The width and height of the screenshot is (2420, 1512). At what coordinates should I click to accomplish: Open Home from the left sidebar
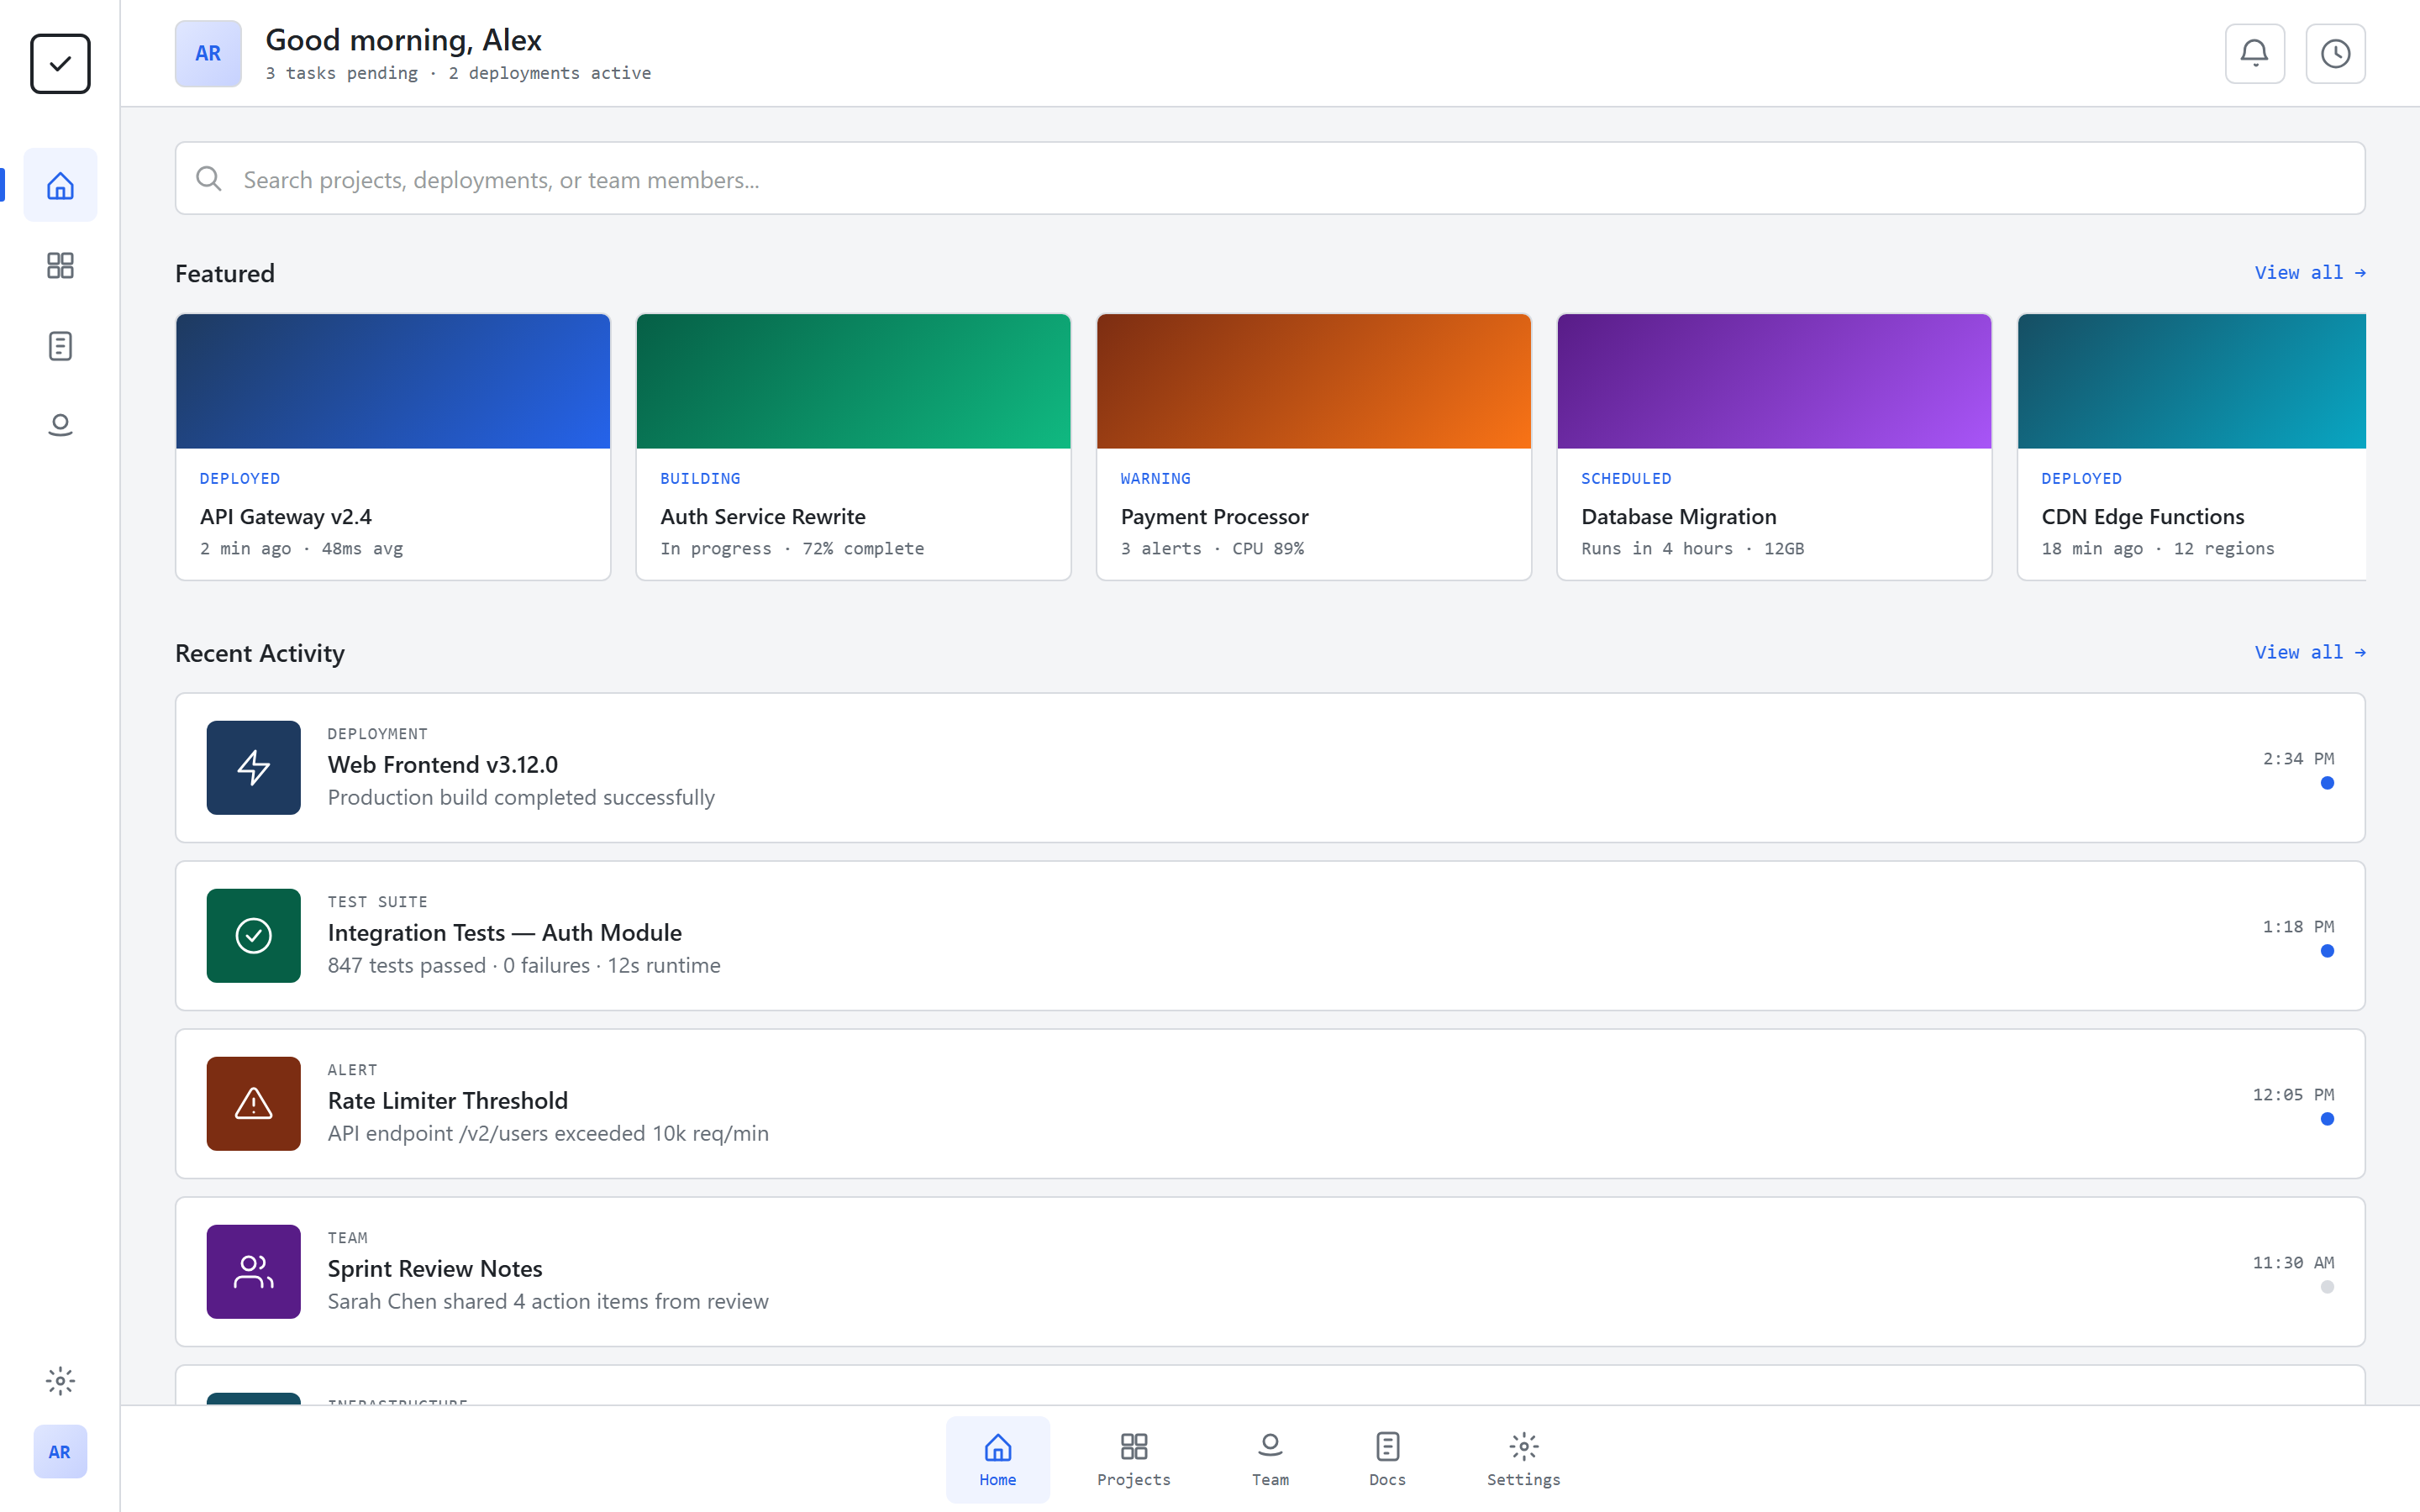tap(60, 185)
